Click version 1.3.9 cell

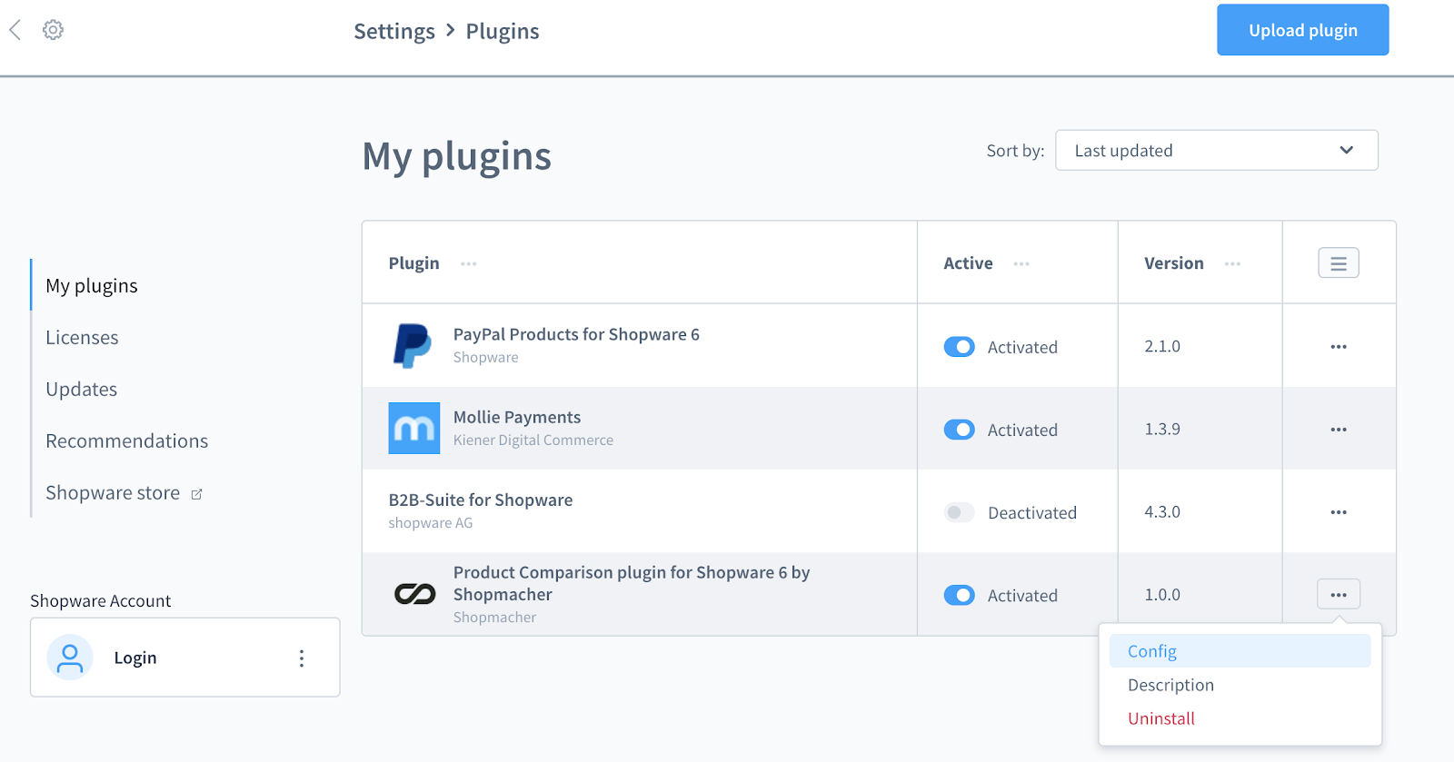pos(1162,430)
